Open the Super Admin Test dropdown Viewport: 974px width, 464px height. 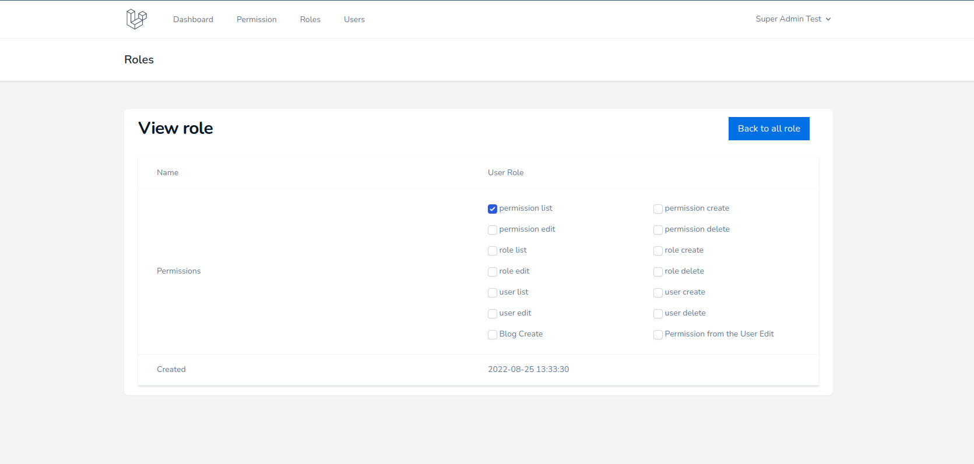793,19
